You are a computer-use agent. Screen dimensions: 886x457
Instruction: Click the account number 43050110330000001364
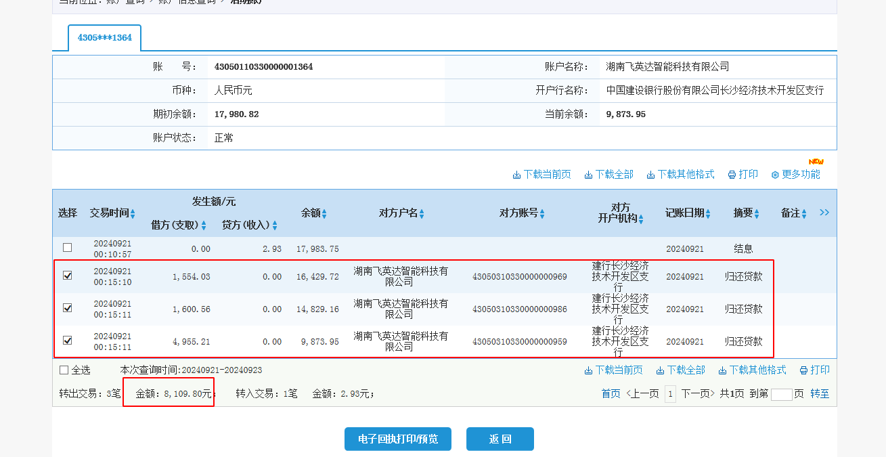click(263, 67)
